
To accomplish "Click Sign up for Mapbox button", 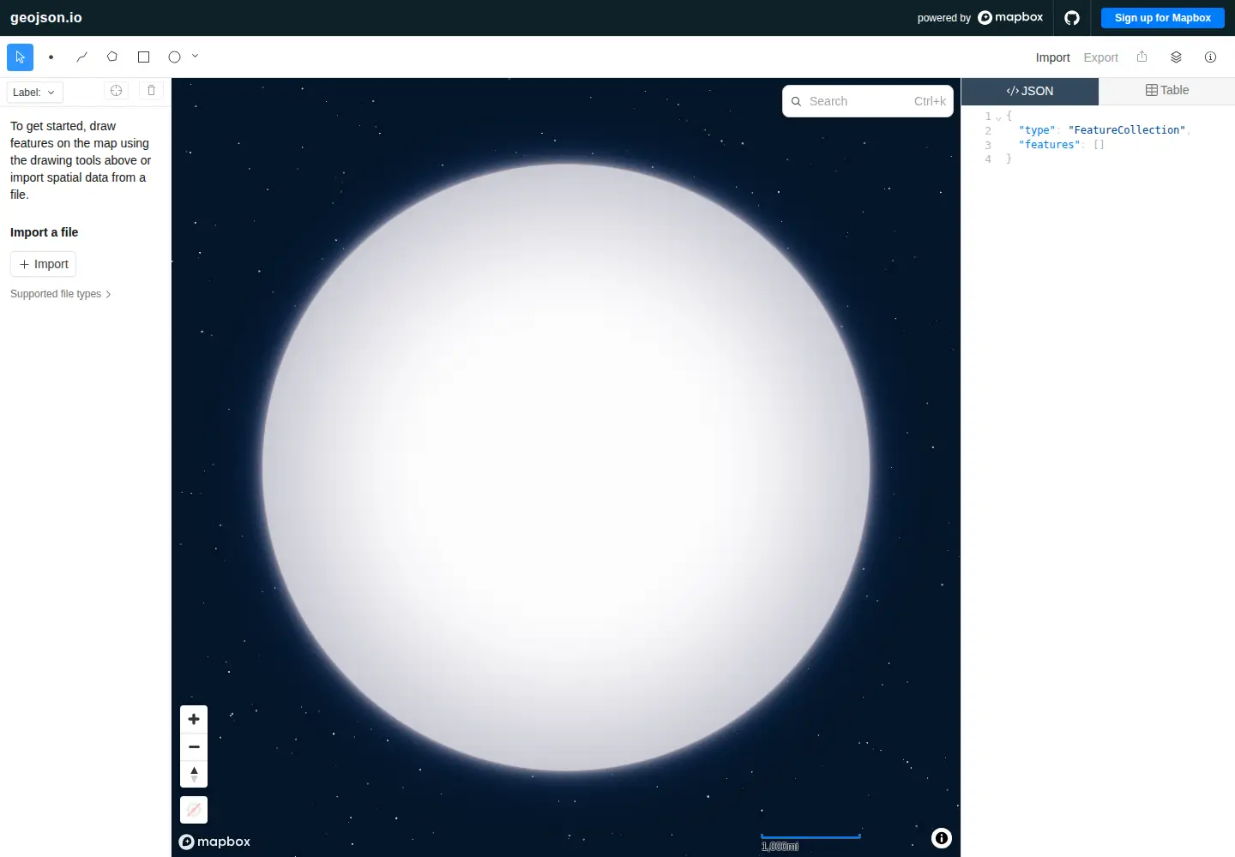I will pyautogui.click(x=1162, y=17).
